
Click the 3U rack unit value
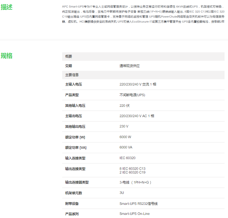click(x=122, y=193)
